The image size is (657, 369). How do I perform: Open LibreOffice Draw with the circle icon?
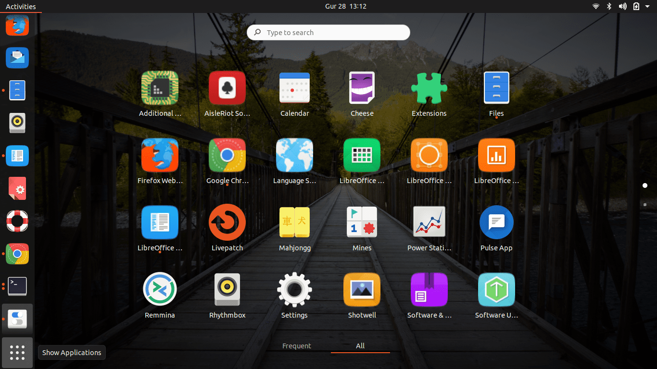[429, 155]
